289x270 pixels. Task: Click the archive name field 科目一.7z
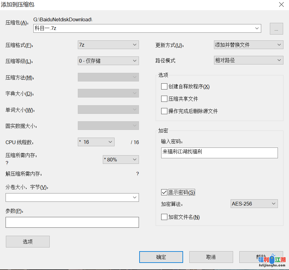pos(144,28)
